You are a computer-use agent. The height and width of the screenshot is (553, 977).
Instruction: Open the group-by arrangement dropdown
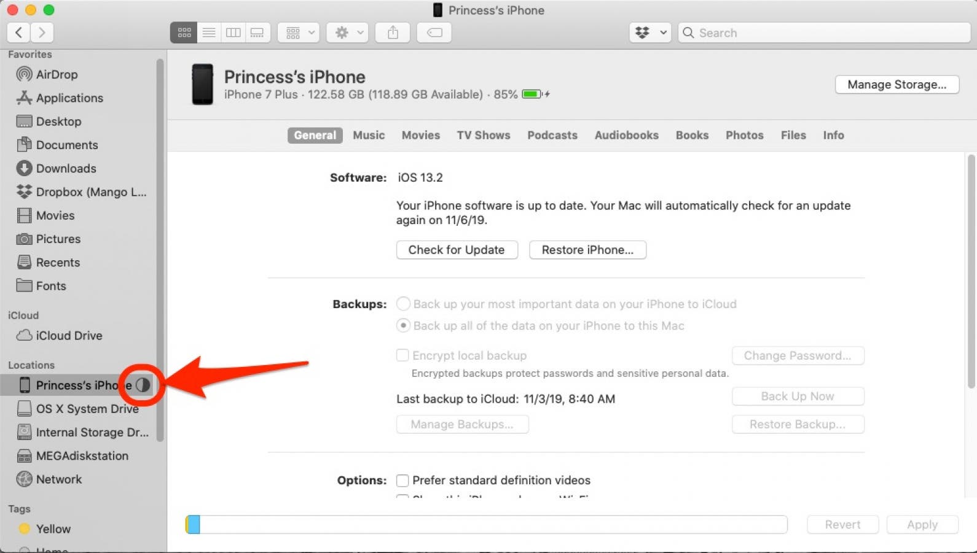tap(299, 33)
